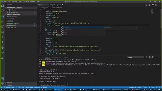
Task: Click the eye preview icon in the editor toolbar
Action: [x=153, y=5]
